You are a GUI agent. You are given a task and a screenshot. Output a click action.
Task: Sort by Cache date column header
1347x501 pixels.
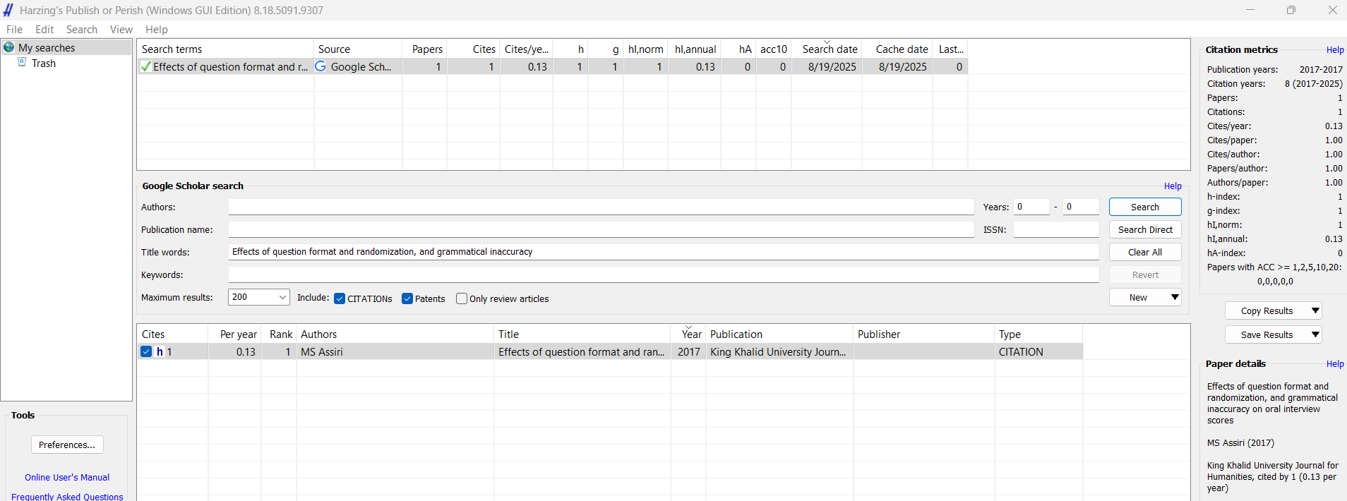[x=897, y=49]
